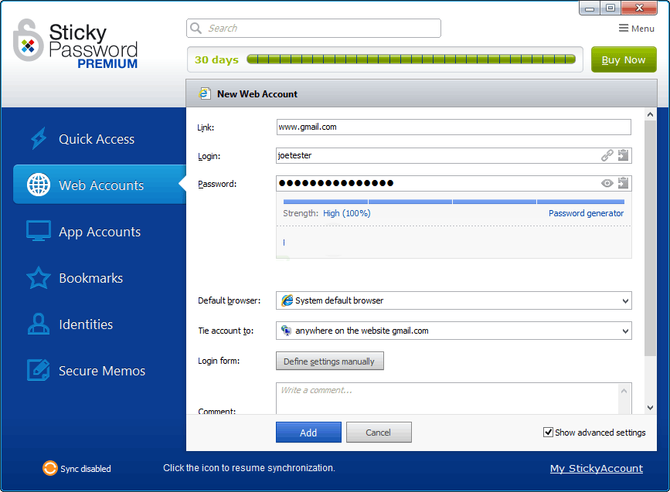Open the My StickyAccount link
The image size is (670, 492).
tap(596, 468)
